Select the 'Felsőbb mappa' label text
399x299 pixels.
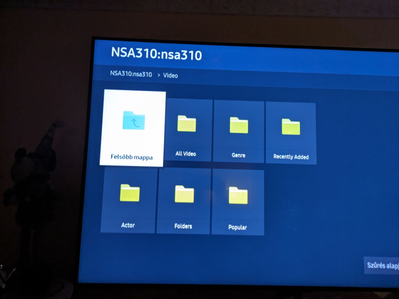pos(132,157)
